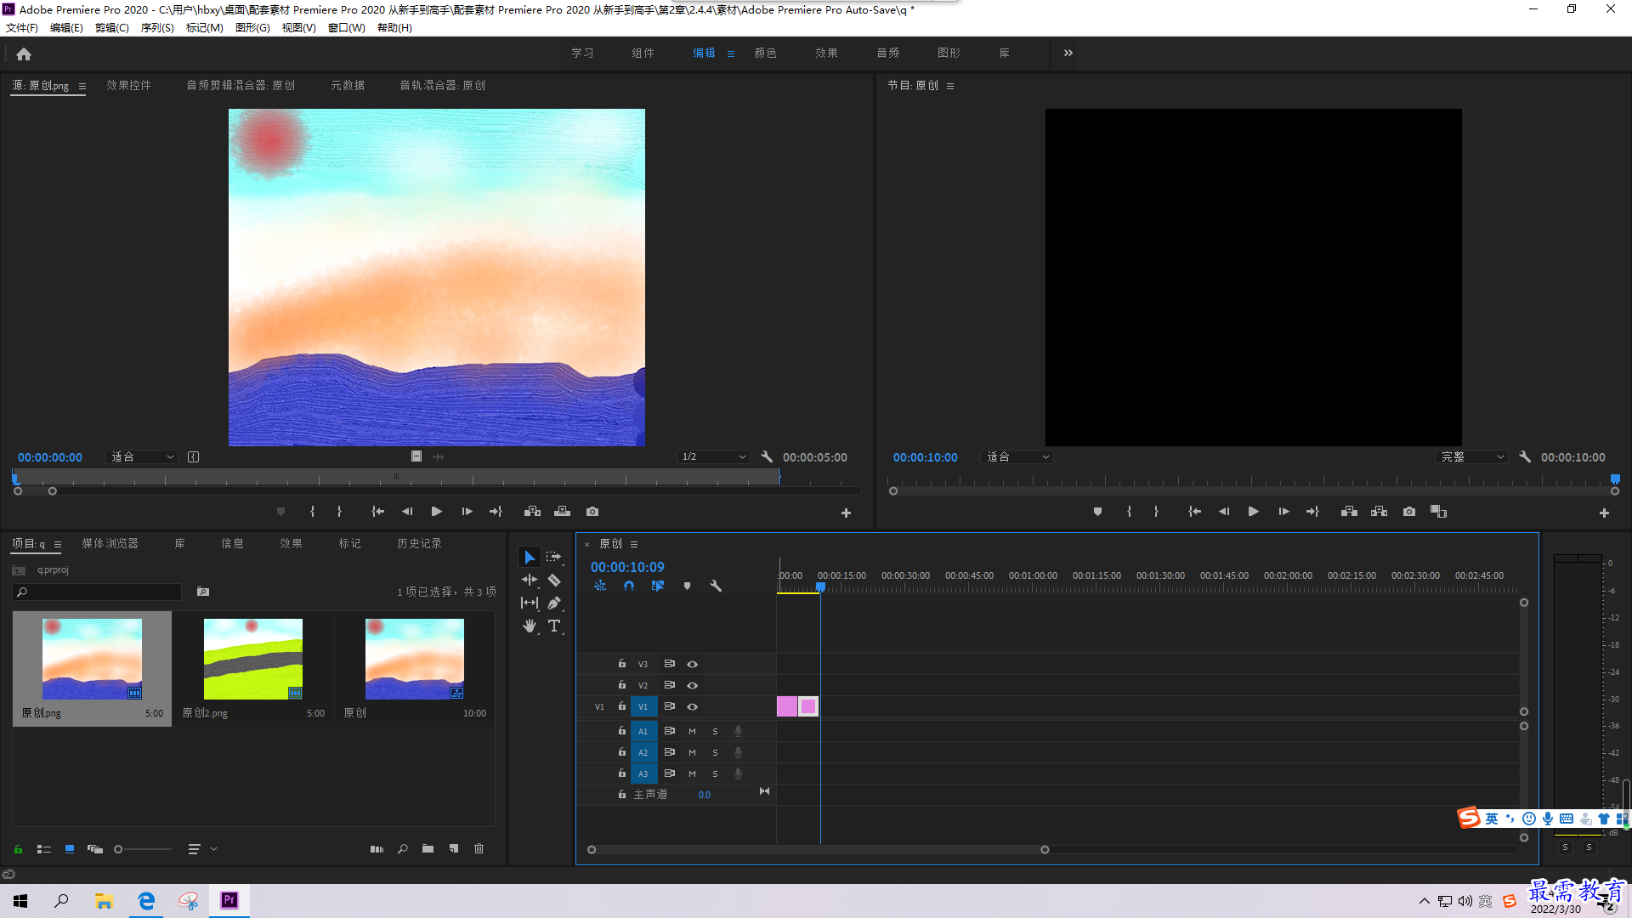Toggle V2 track output eye
The width and height of the screenshot is (1632, 918).
(692, 685)
